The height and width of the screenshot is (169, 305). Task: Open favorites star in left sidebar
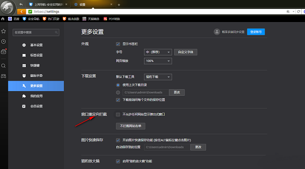[3, 31]
